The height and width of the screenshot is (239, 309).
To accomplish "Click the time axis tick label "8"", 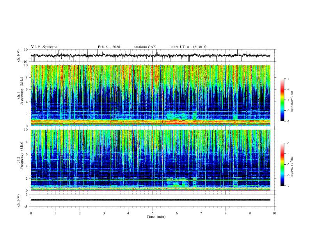I will (226, 213).
